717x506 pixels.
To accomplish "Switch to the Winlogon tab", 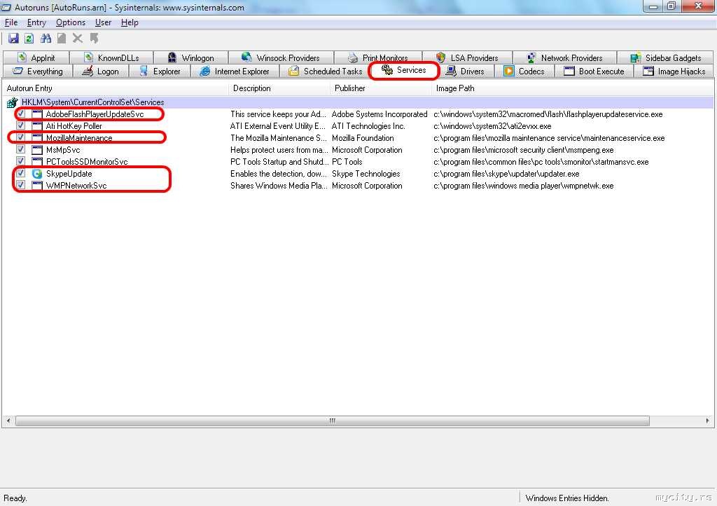I will point(190,57).
